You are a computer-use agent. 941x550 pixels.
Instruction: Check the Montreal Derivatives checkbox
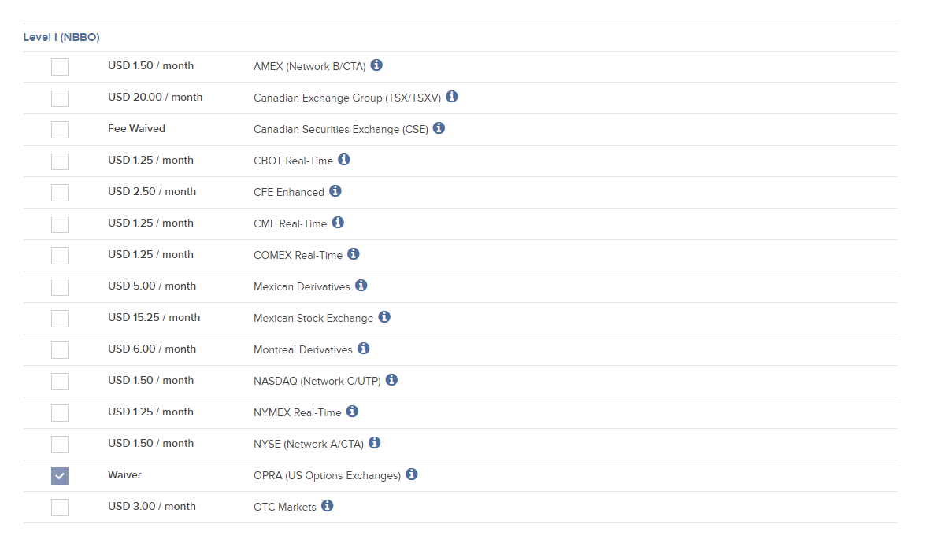pos(59,349)
